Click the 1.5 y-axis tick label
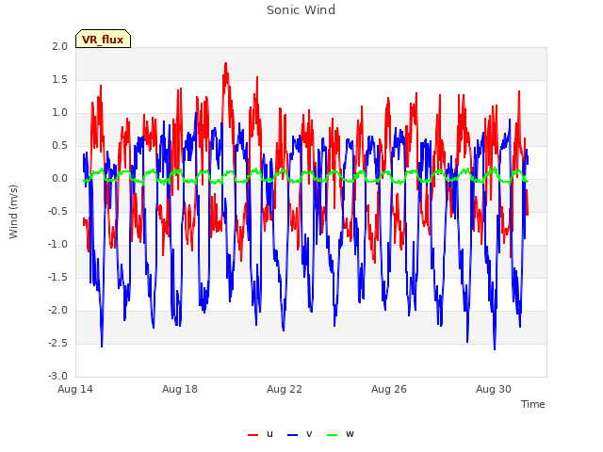 pos(60,79)
